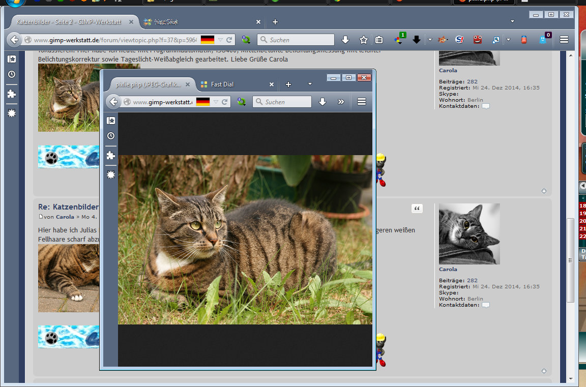Switch to the Fast Dial tab
The width and height of the screenshot is (586, 387).
(222, 84)
